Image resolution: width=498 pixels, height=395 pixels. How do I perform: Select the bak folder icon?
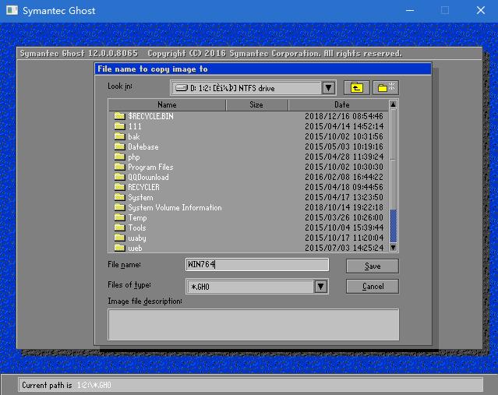click(119, 136)
